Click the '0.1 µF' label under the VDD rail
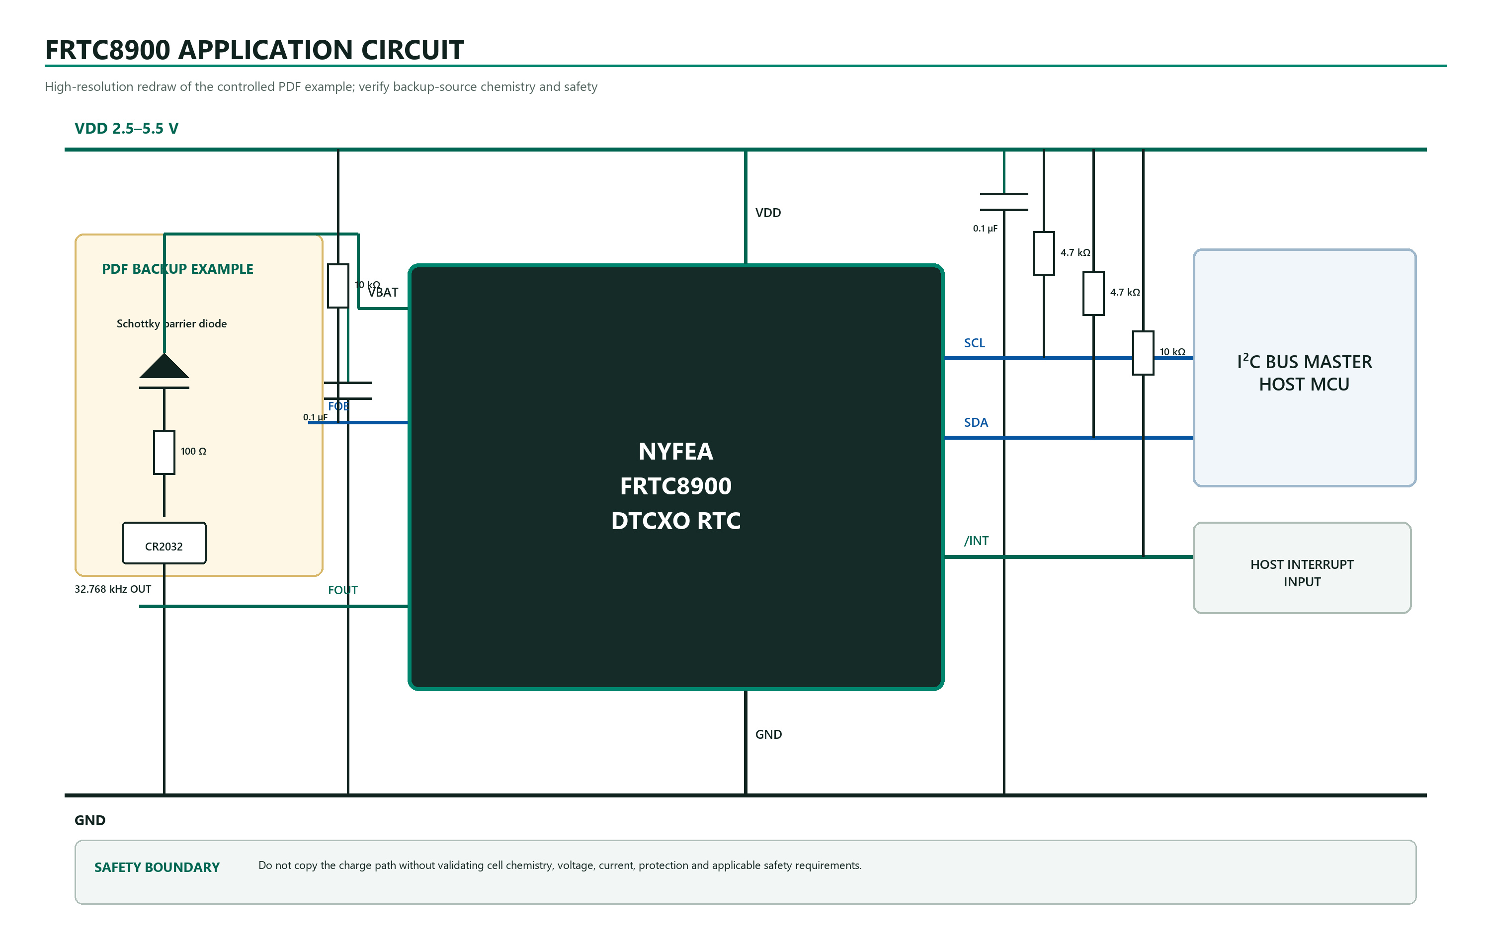This screenshot has width=1491, height=944. click(985, 229)
